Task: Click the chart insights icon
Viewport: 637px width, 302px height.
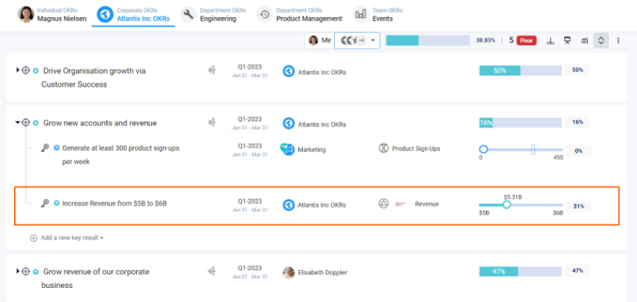Action: [584, 41]
